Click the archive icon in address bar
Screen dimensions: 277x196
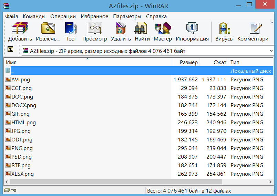25,51
